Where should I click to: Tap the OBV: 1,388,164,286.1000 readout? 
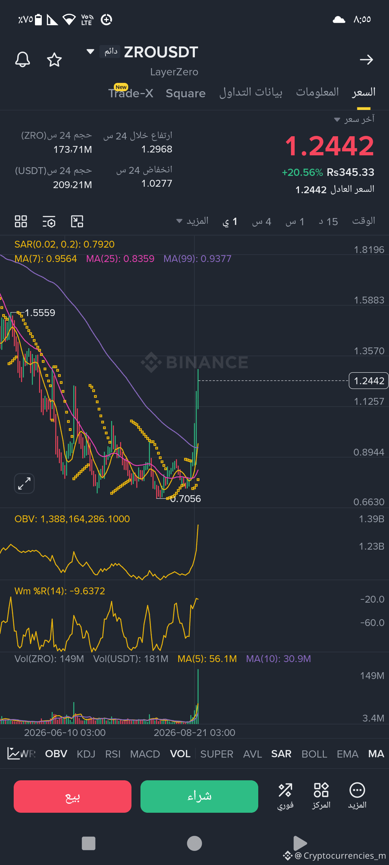click(x=72, y=519)
